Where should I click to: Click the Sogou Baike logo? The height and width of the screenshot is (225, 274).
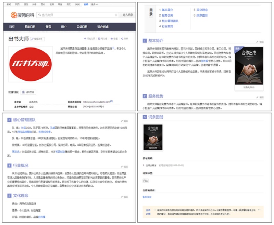[x=21, y=15]
